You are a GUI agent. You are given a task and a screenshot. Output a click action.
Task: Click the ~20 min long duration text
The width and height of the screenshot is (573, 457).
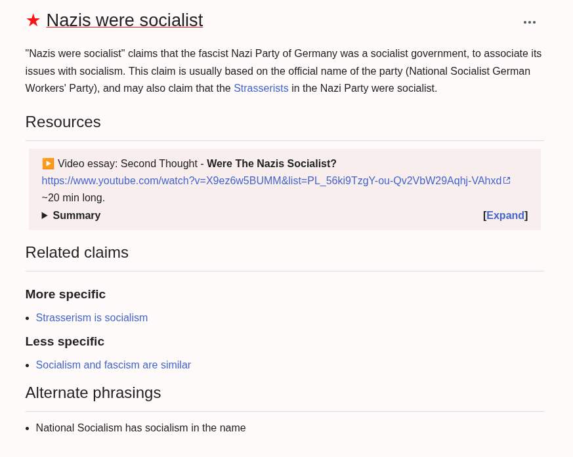pyautogui.click(x=74, y=197)
